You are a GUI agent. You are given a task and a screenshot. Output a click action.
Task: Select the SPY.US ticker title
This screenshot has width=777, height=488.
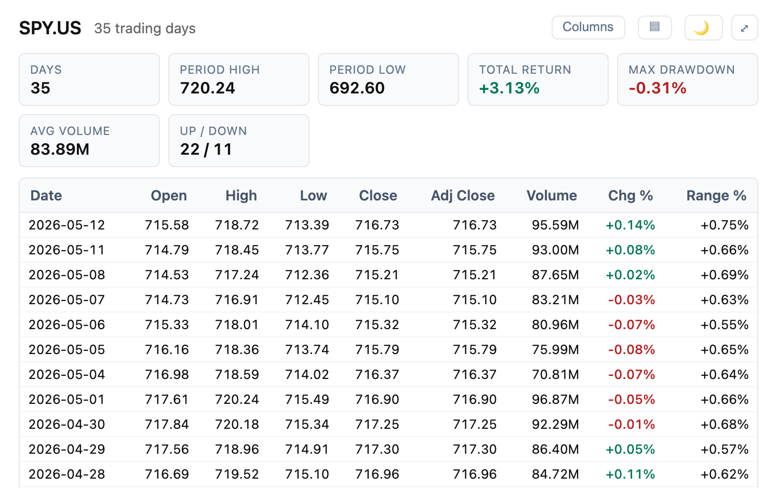pyautogui.click(x=50, y=28)
